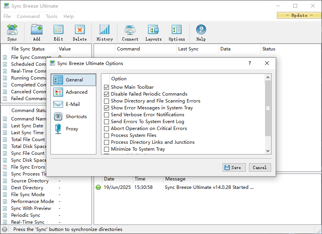Enable Send Errors To System Event Log
The width and height of the screenshot is (322, 234).
pyautogui.click(x=106, y=122)
